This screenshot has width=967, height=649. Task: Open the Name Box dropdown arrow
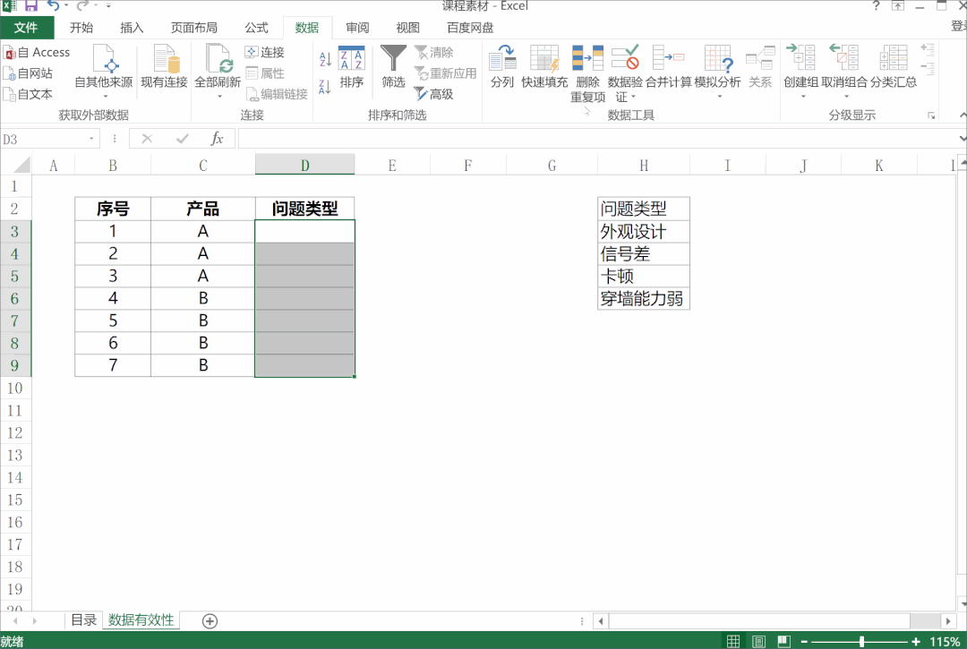pyautogui.click(x=92, y=140)
